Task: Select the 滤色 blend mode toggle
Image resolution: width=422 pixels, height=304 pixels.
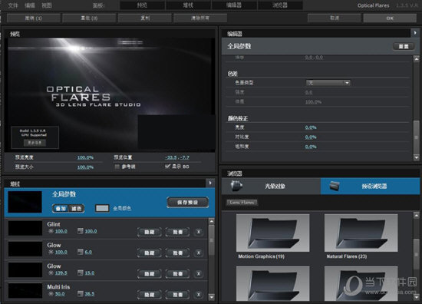Action: [x=77, y=208]
